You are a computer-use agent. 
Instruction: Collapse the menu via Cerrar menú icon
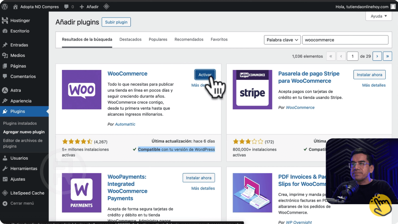point(5,203)
